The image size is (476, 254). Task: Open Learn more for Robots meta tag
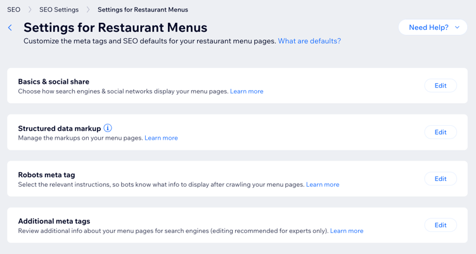[323, 184]
